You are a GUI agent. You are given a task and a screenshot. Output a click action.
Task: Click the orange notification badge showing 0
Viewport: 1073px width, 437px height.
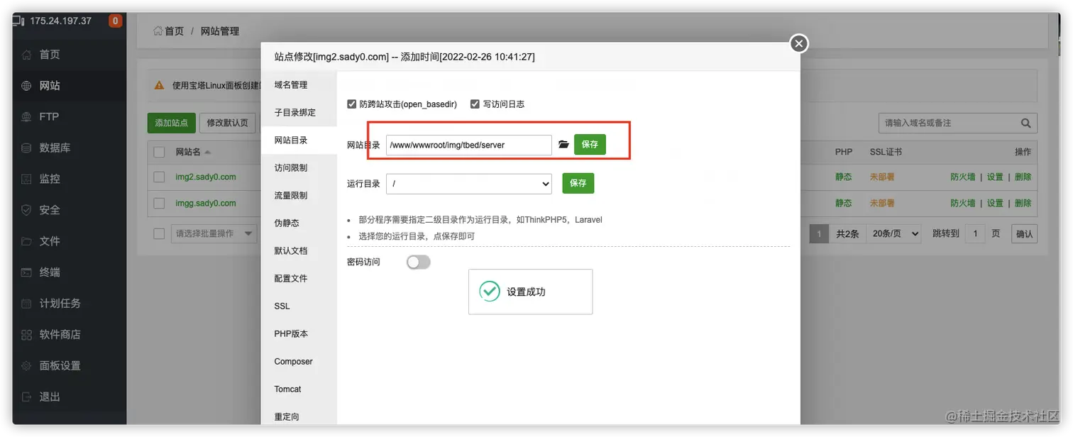[x=115, y=21]
